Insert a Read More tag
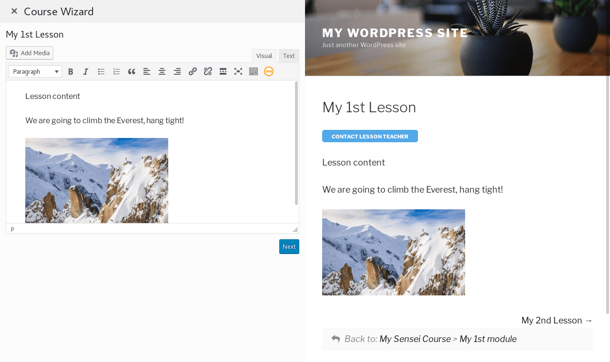The width and height of the screenshot is (610, 362). tap(223, 72)
